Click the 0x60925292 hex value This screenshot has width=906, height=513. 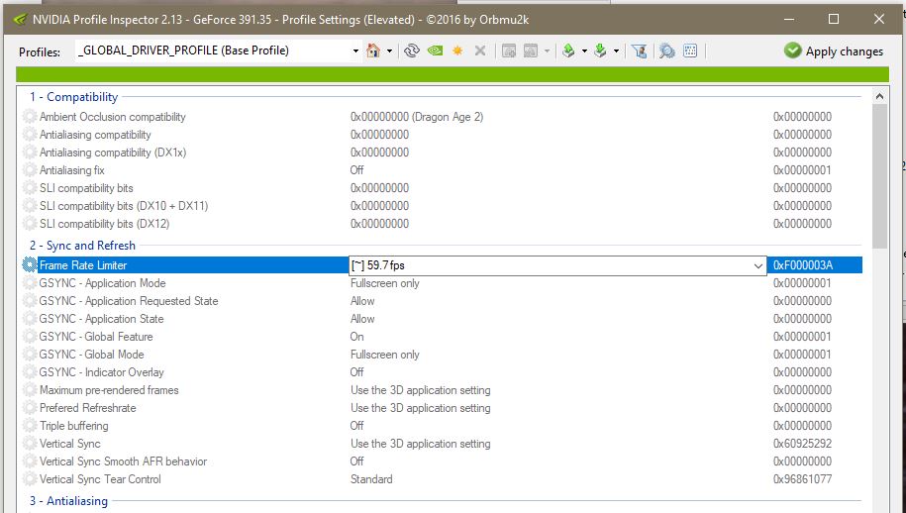point(802,444)
